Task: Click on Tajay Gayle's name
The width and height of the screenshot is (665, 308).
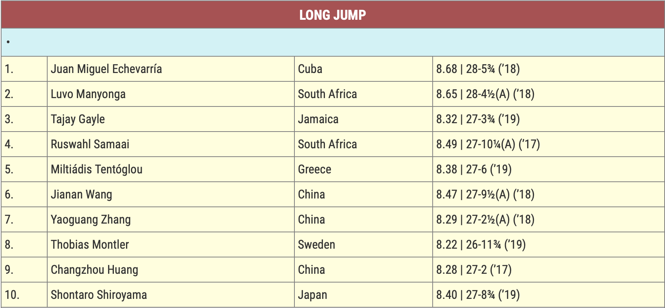Action: (78, 119)
